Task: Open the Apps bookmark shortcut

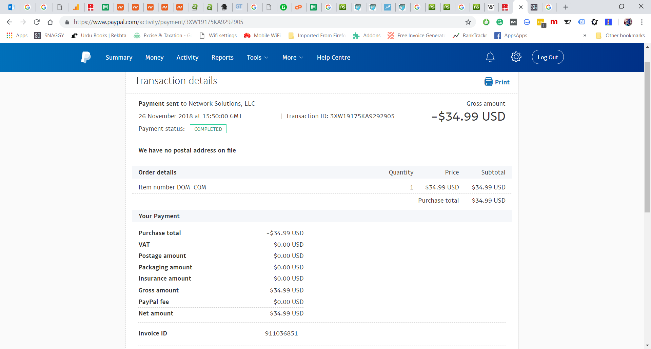Action: (x=17, y=36)
